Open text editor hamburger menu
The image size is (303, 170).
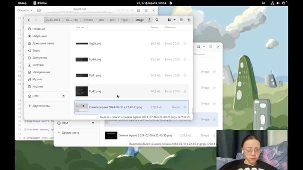pyautogui.click(x=146, y=10)
